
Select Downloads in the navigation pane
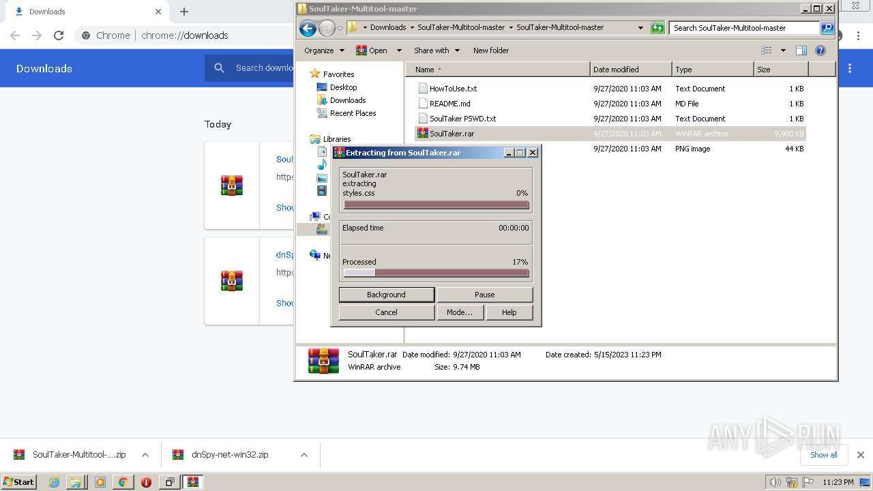coord(348,100)
